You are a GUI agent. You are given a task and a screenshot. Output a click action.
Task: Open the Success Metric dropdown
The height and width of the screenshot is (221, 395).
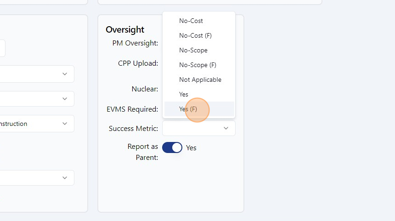[x=198, y=128]
